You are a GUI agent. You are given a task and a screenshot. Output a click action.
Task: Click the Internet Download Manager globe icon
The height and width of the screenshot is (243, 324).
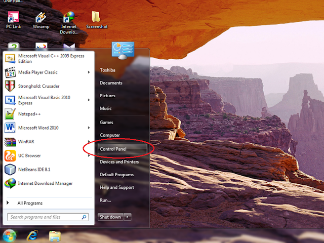coord(10,183)
